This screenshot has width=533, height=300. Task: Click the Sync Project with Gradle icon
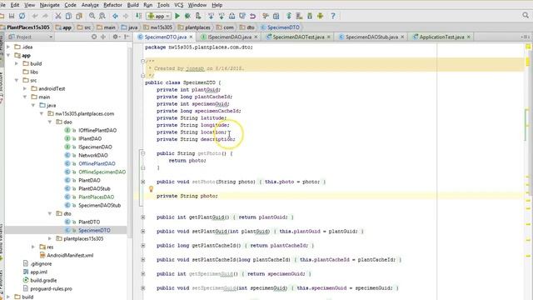click(289, 16)
